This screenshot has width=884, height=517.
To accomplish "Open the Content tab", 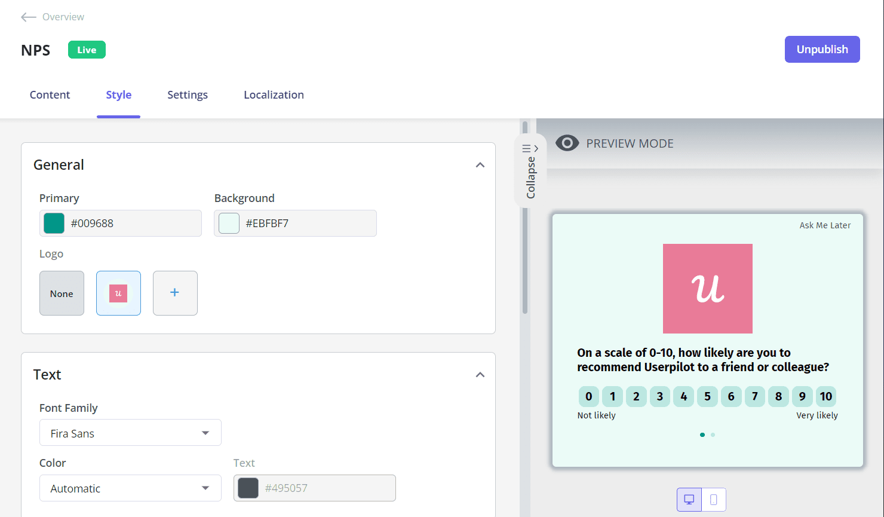I will pyautogui.click(x=50, y=94).
